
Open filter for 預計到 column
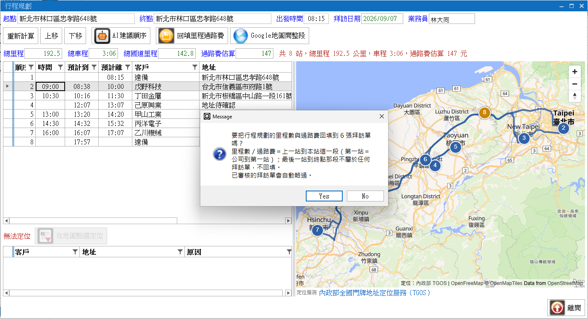tap(94, 67)
